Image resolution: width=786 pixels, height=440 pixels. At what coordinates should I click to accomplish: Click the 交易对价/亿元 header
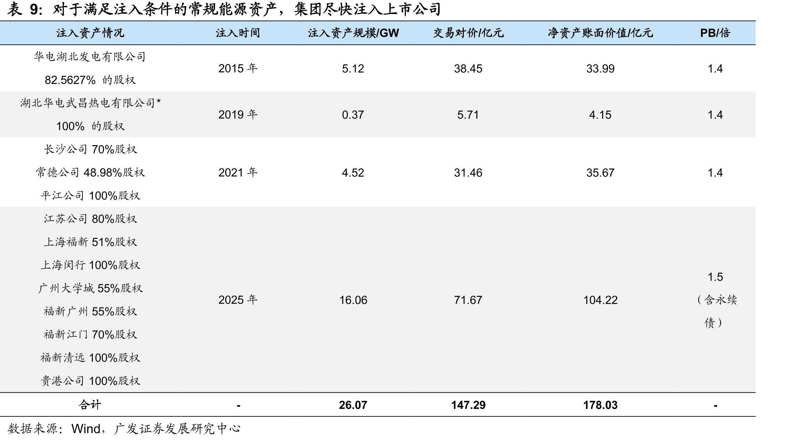point(468,33)
